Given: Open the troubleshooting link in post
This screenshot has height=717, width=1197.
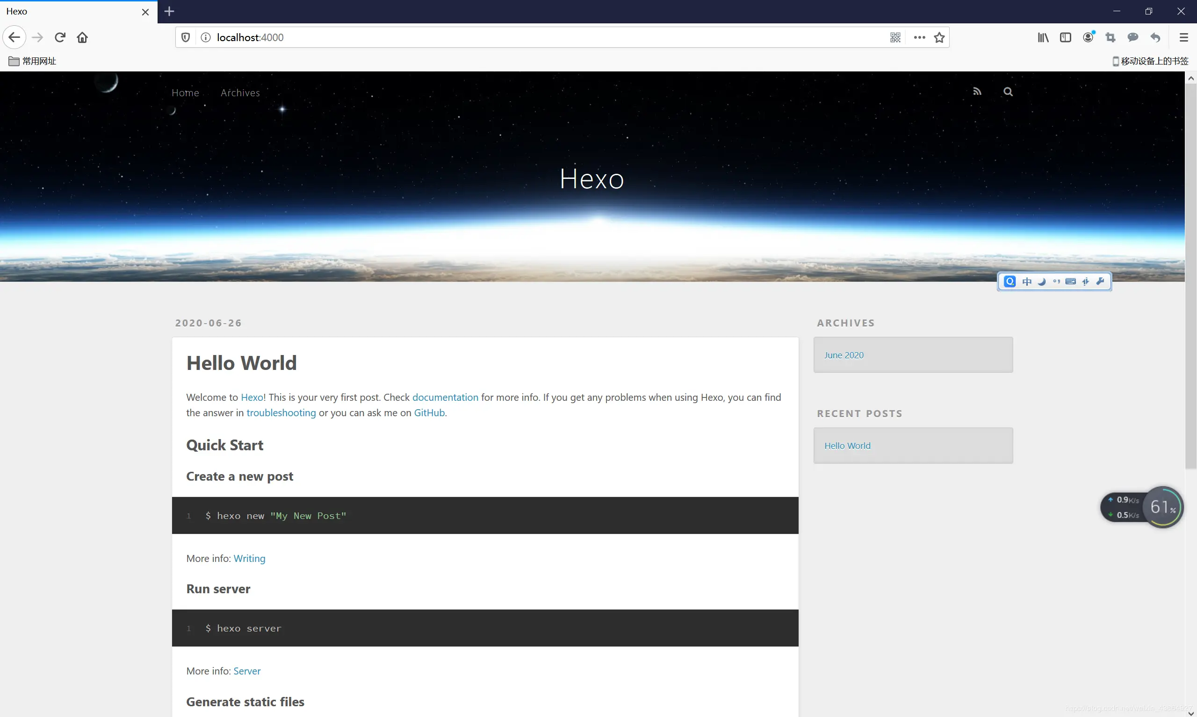Looking at the screenshot, I should click(281, 412).
